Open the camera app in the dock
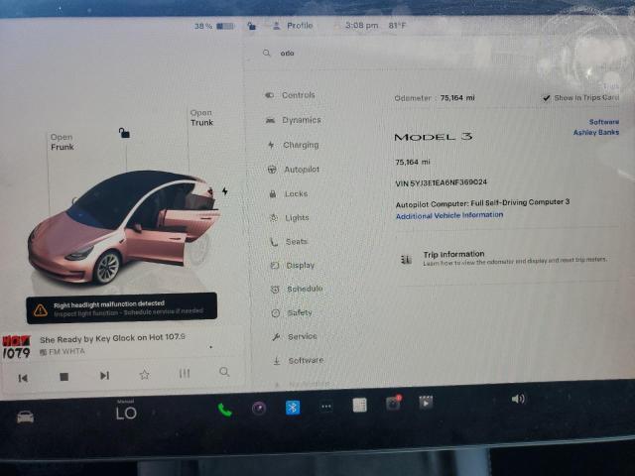This screenshot has width=635, height=476. tap(393, 404)
